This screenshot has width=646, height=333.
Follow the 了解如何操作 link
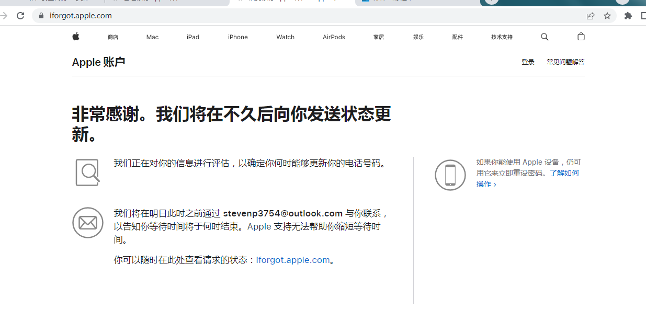pos(527,178)
